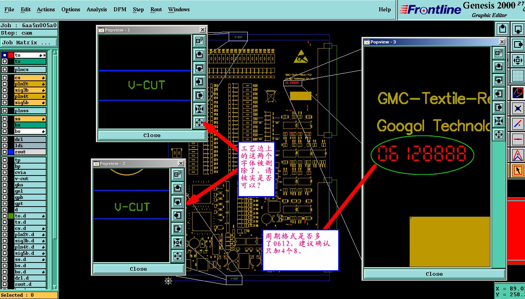Zoom out icon in Popview 2

pyautogui.click(x=177, y=256)
